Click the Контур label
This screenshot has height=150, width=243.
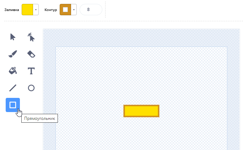[x=51, y=10]
